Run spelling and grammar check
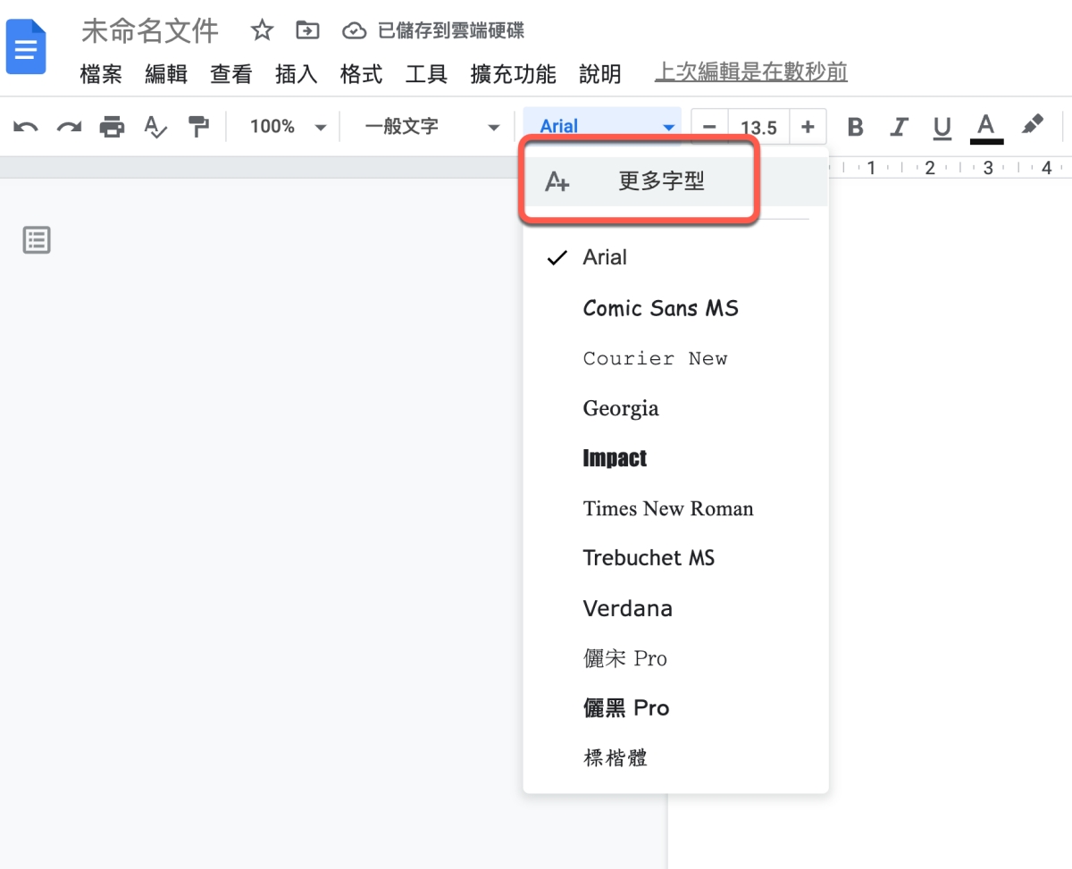 tap(155, 127)
